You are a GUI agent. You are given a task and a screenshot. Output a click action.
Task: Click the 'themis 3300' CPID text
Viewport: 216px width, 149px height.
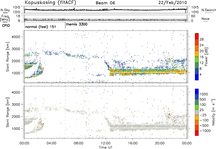77,24
